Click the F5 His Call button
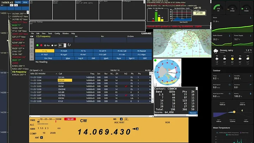The image size is (254, 143). click(x=122, y=51)
